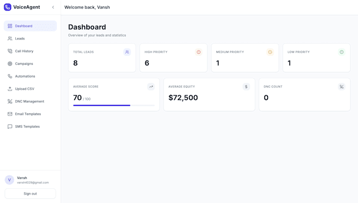358x203 pixels.
Task: Click the SMS Templates chat bubble icon
Action: pos(10,127)
